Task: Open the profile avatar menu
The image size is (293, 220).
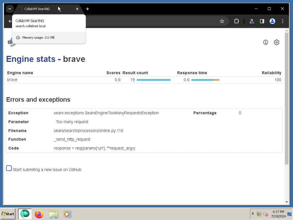Action: [272, 21]
